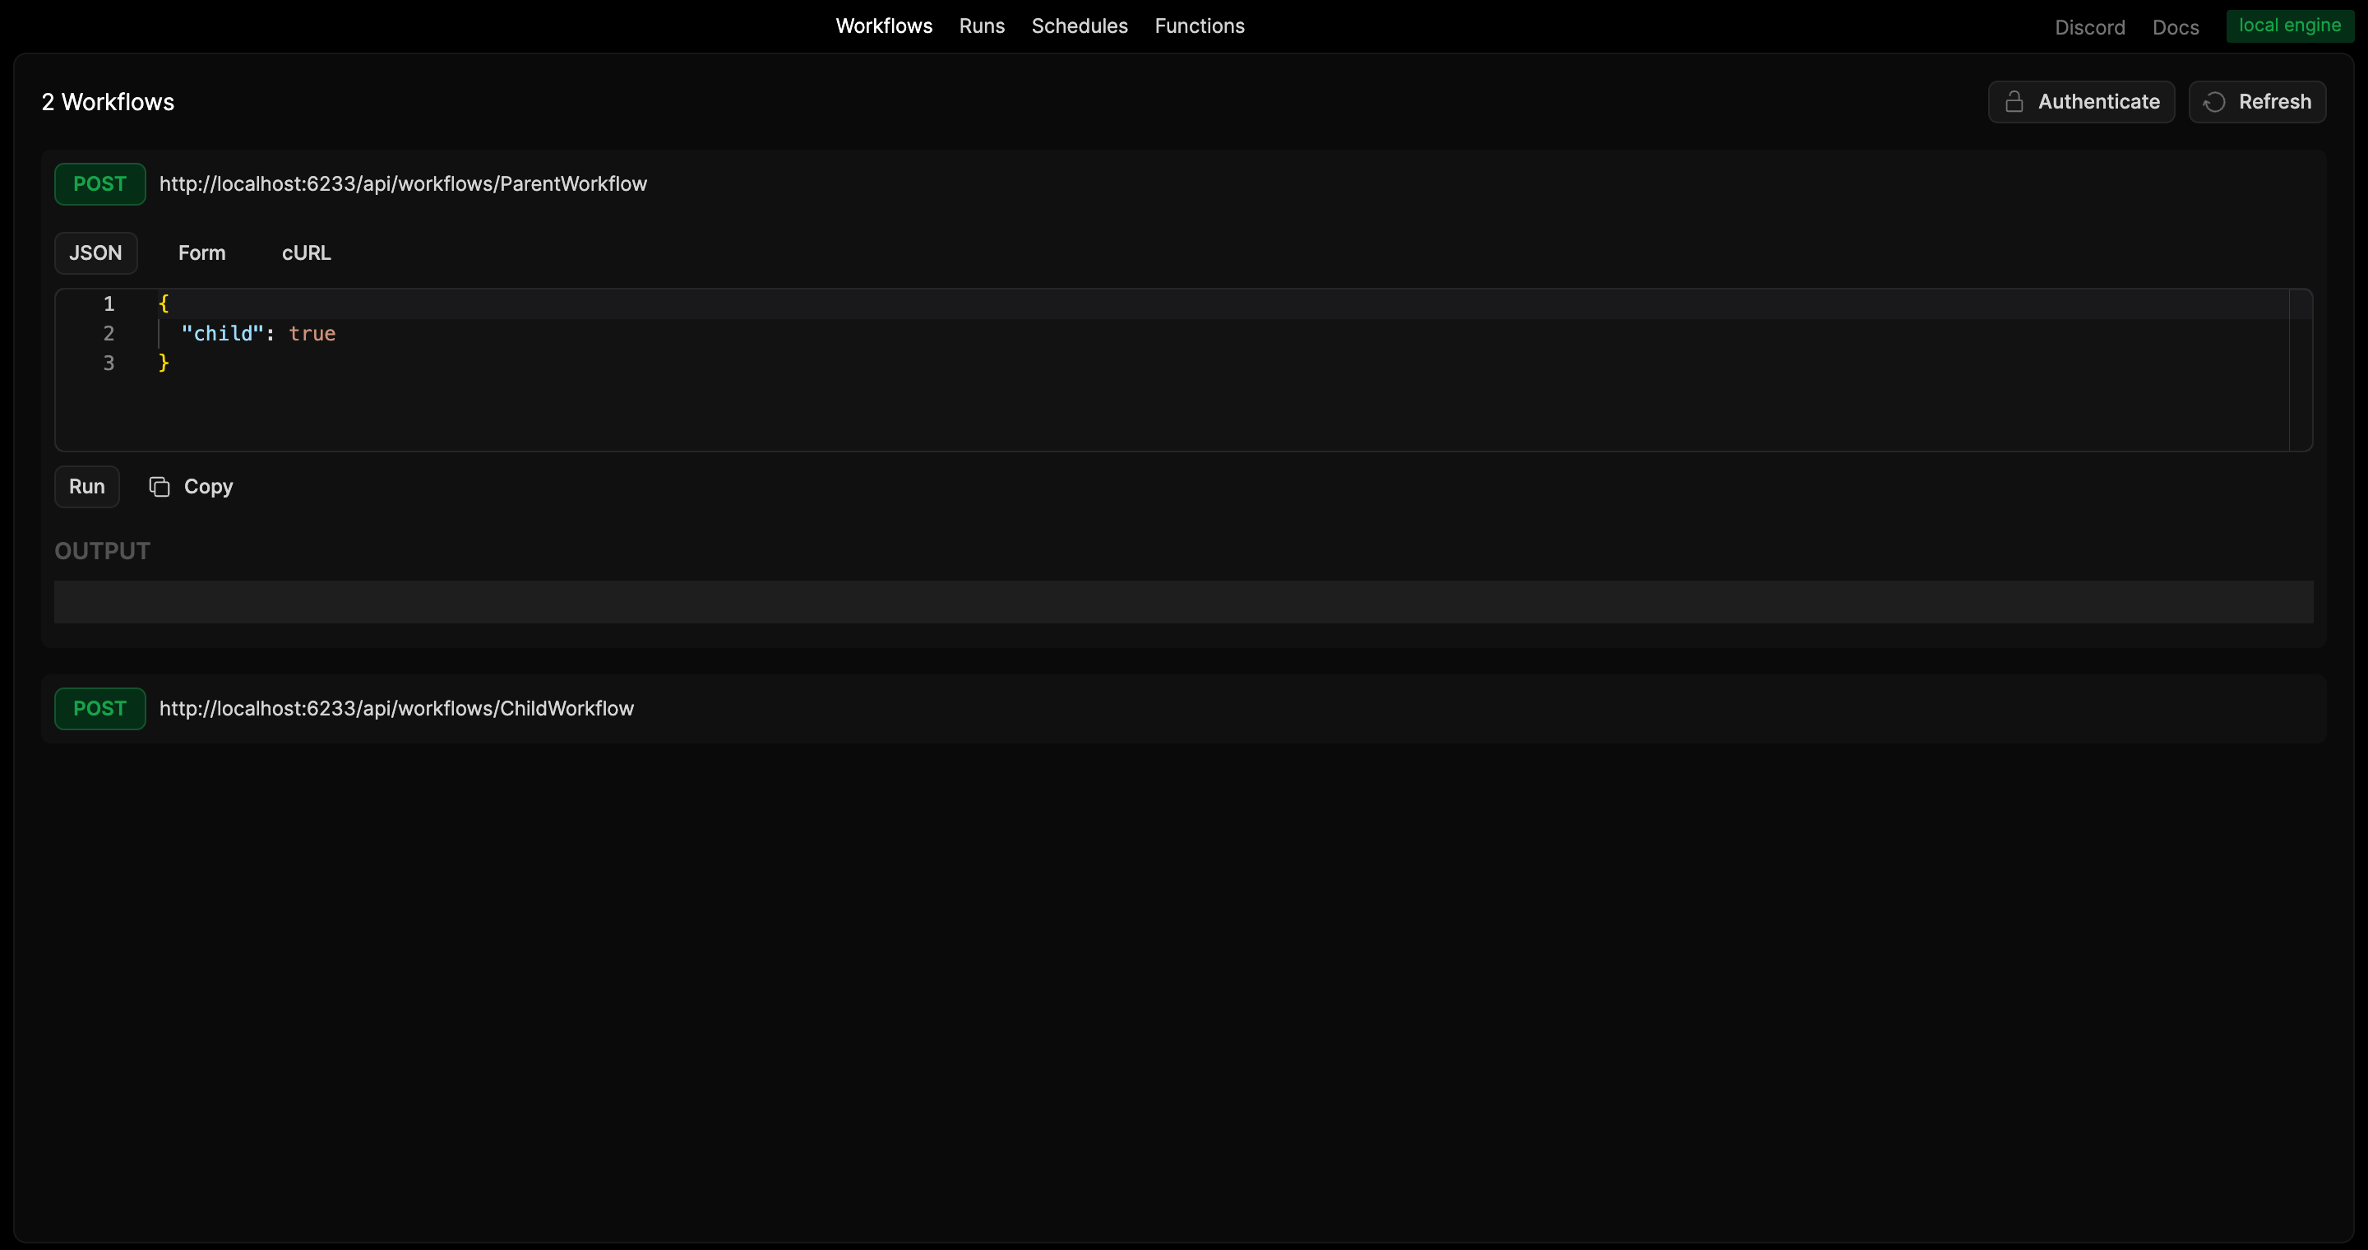Screen dimensions: 2368x1250
Task: Open the Schedules page
Action: point(1080,25)
